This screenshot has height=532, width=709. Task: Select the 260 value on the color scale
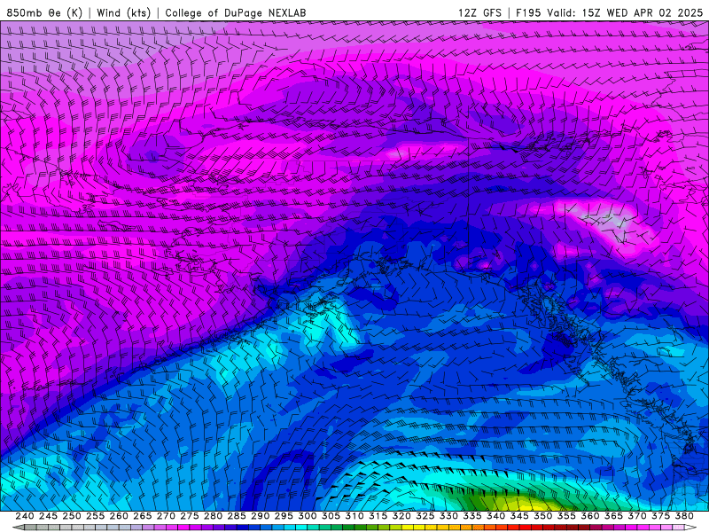coord(119,516)
